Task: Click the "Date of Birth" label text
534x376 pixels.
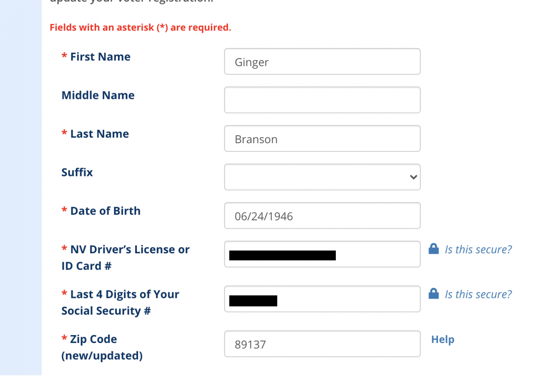Action: click(x=105, y=211)
